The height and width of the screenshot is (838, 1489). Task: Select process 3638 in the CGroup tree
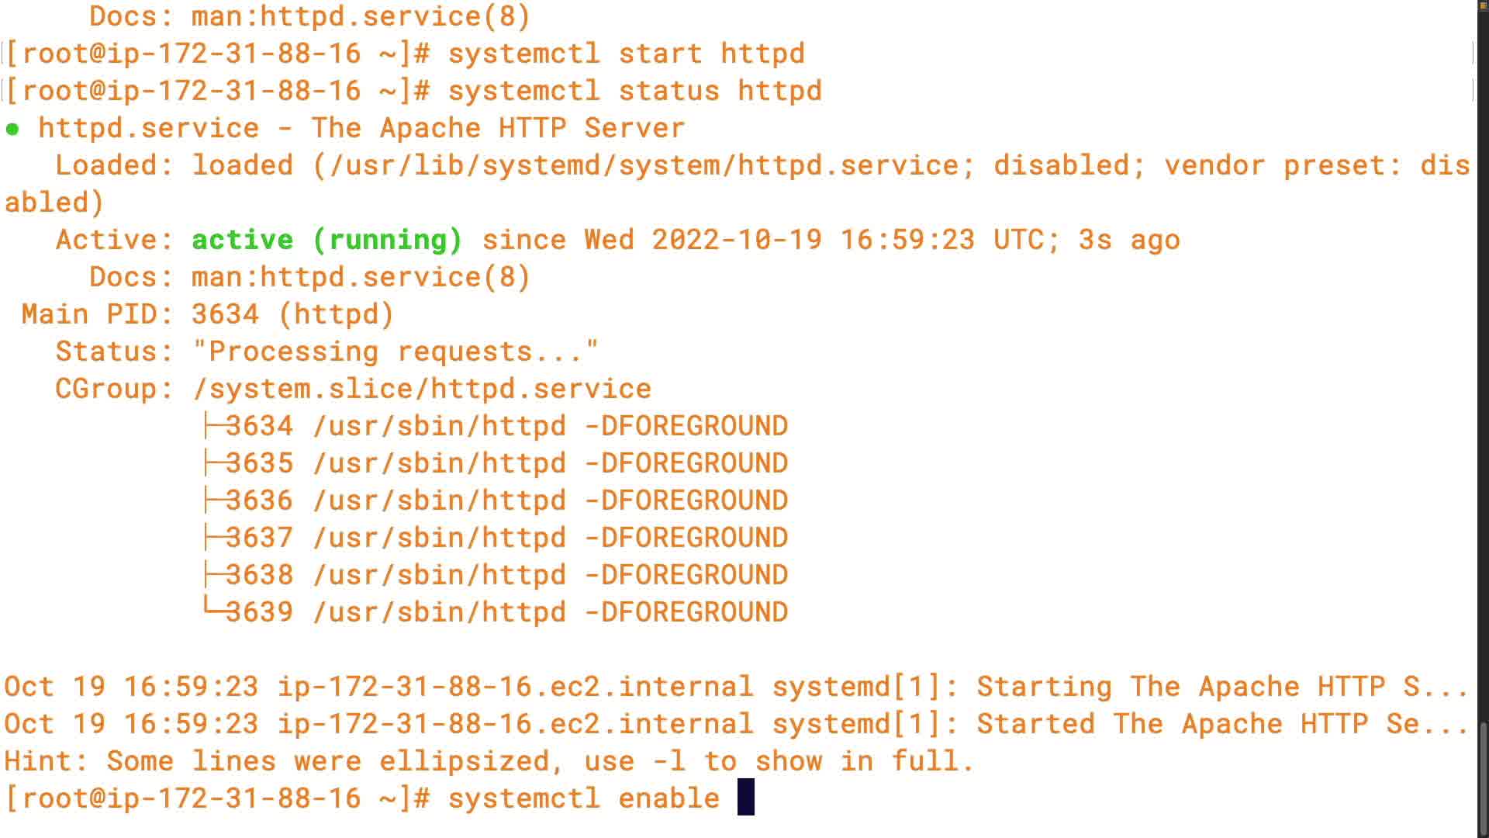(260, 575)
